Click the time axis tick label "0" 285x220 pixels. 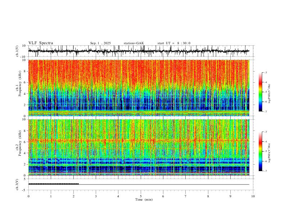28,196
